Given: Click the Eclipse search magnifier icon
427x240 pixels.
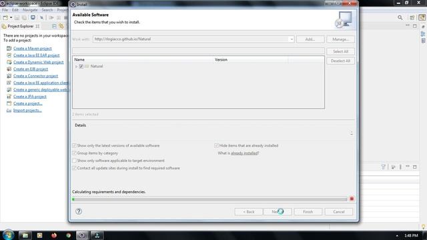Looking at the screenshot, I should pos(400,18).
